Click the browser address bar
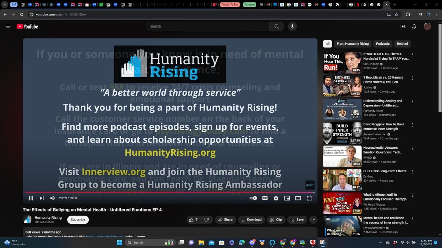This screenshot has height=248, width=442. (207, 14)
